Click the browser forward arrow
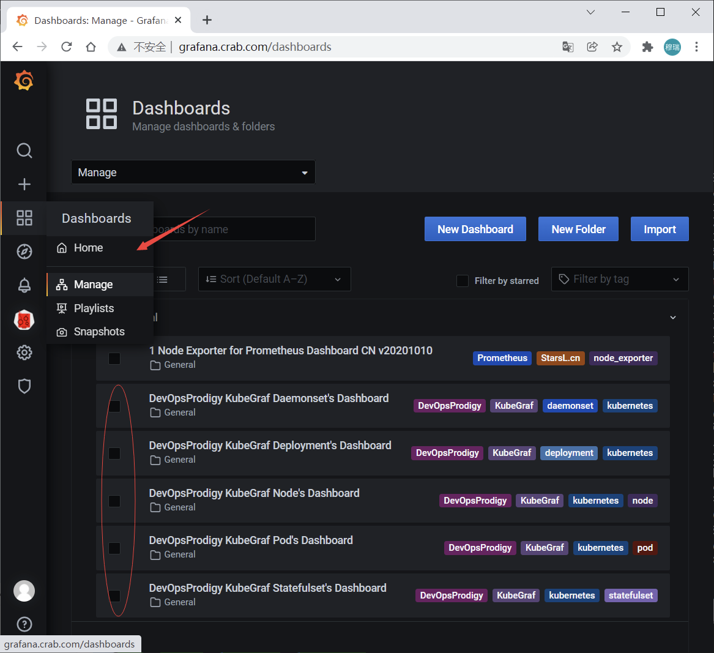This screenshot has height=653, width=714. (x=42, y=47)
